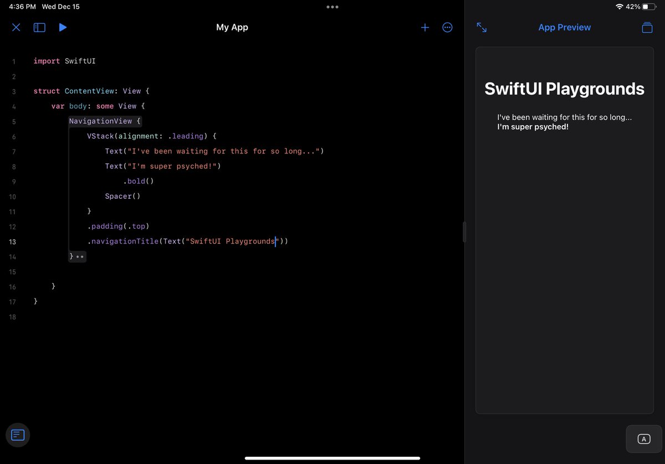Screen dimensions: 665x464
Task: Toggle the sidebar with the panel icon
Action: (39, 27)
